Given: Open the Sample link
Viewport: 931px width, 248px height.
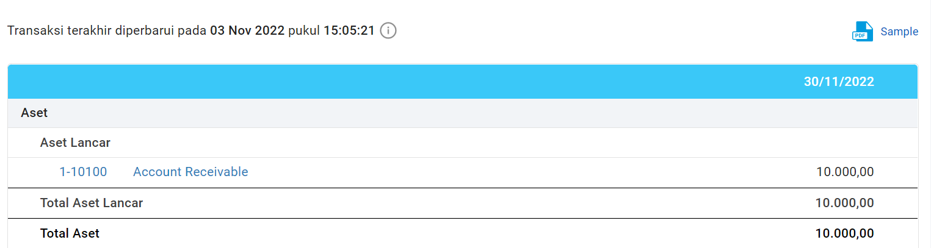Looking at the screenshot, I should [x=899, y=32].
